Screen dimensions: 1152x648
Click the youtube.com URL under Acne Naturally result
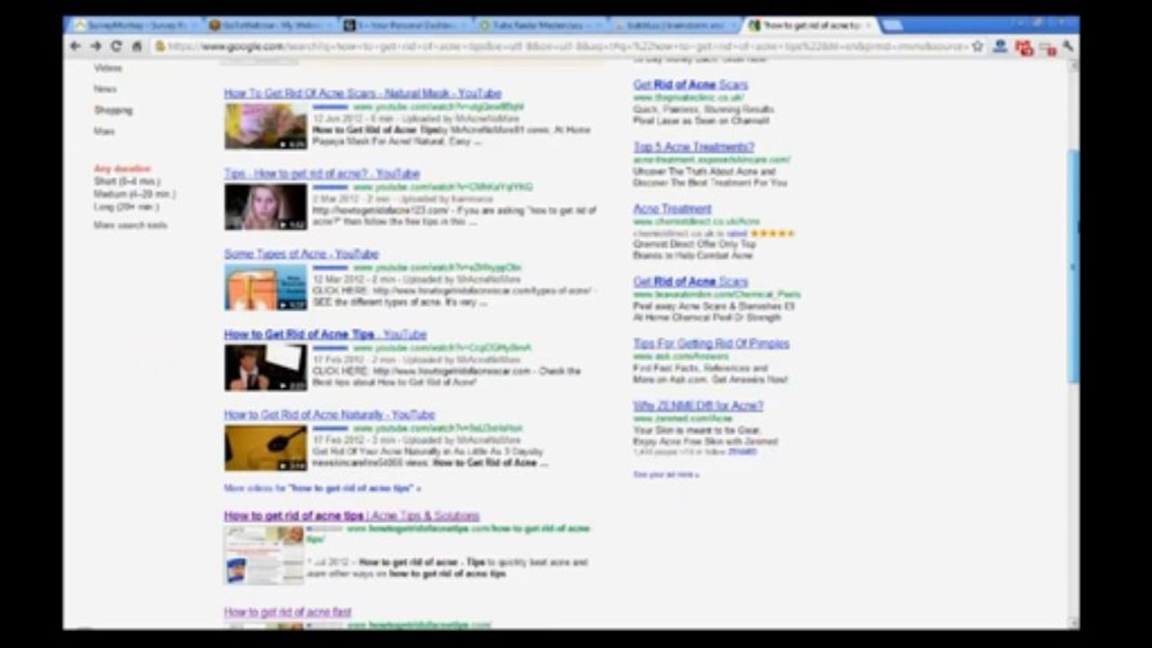(x=437, y=429)
